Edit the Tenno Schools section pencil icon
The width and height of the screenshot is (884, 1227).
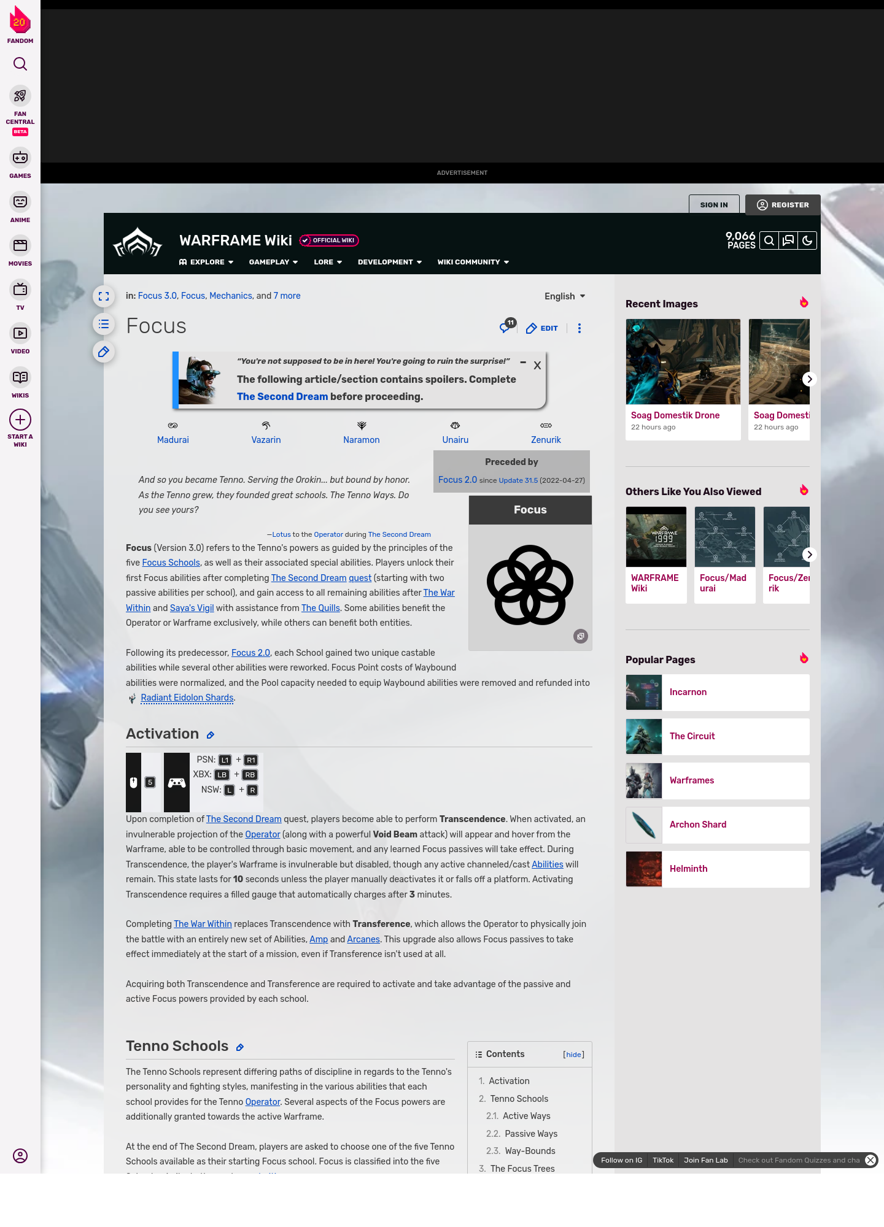pos(240,1047)
